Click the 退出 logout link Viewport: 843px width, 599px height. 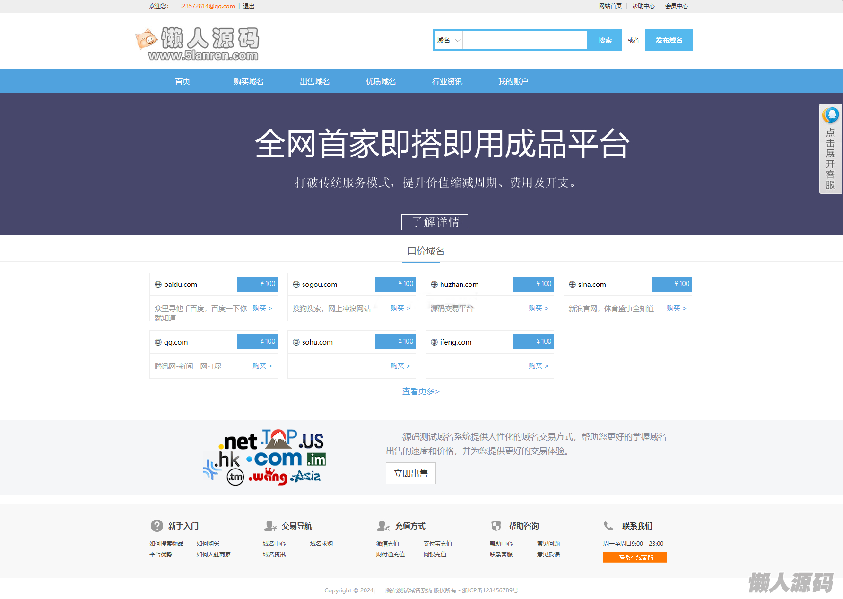tap(249, 6)
